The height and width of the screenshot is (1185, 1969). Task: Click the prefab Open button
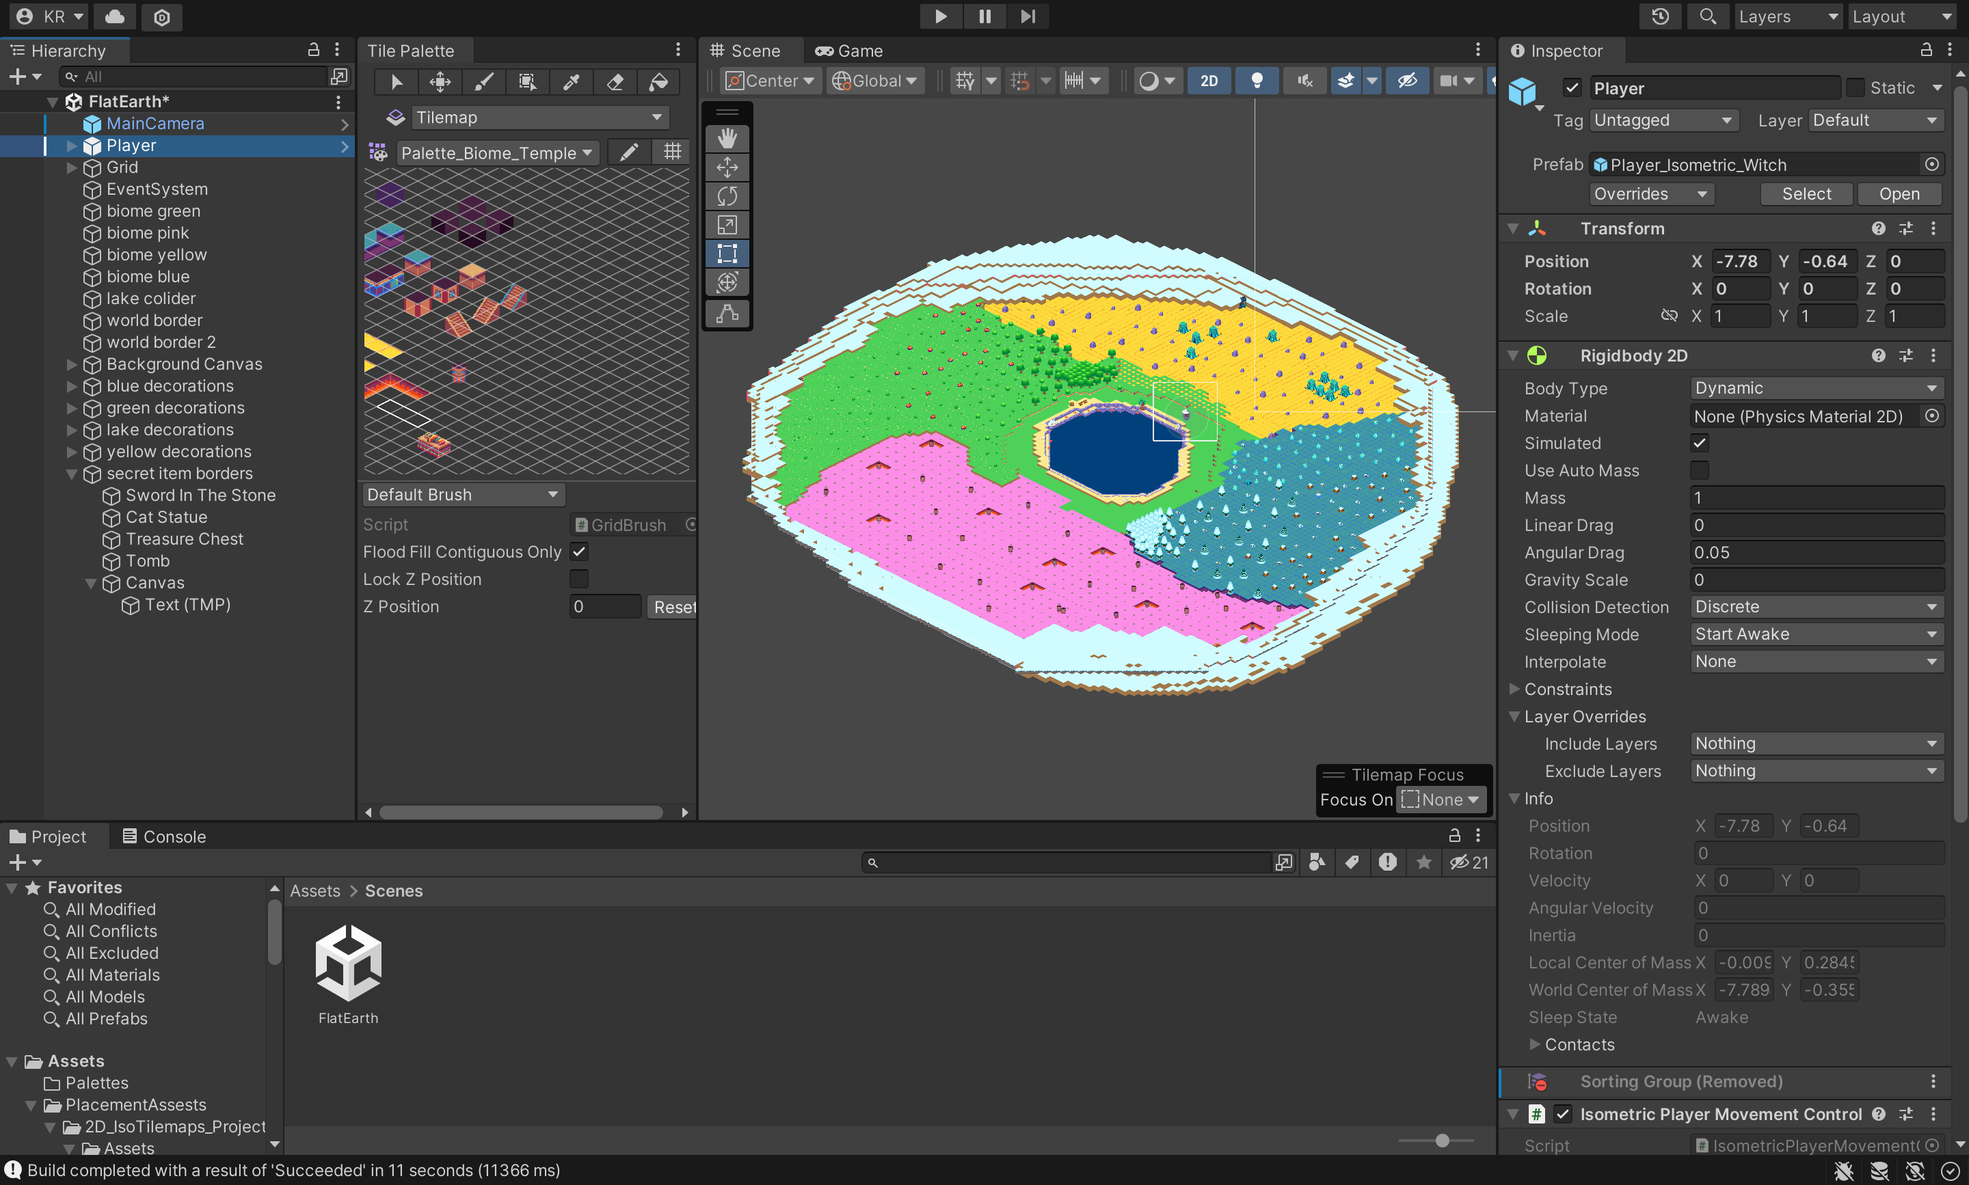click(x=1899, y=194)
